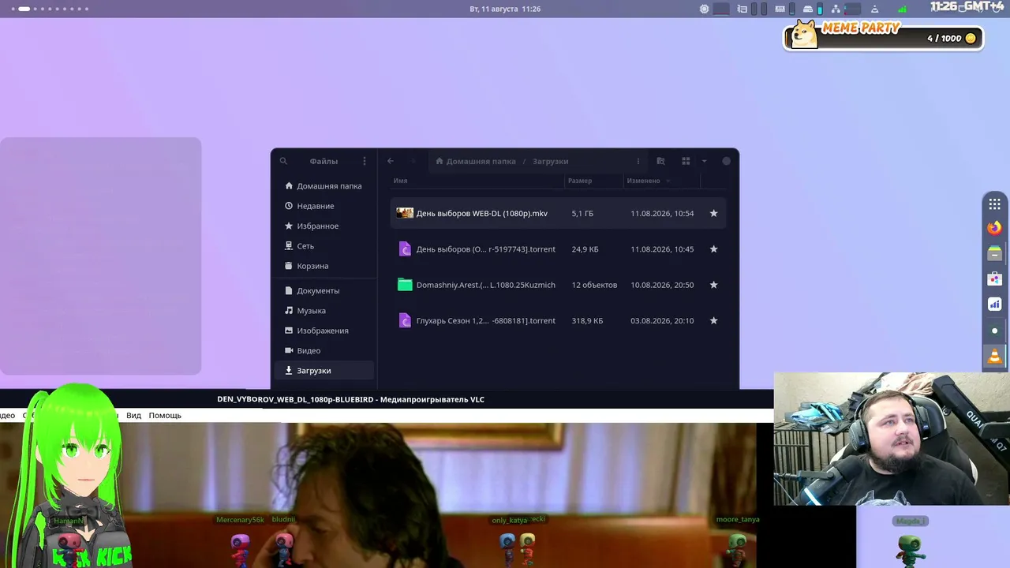This screenshot has width=1010, height=568.
Task: Open Сеть in the sidebar
Action: (x=324, y=246)
